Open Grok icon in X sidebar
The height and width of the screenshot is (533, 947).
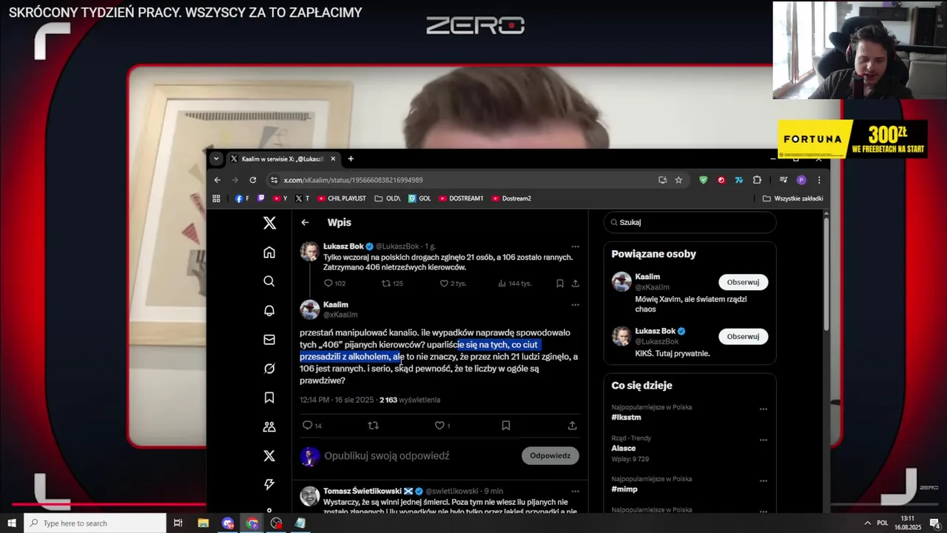coord(269,369)
